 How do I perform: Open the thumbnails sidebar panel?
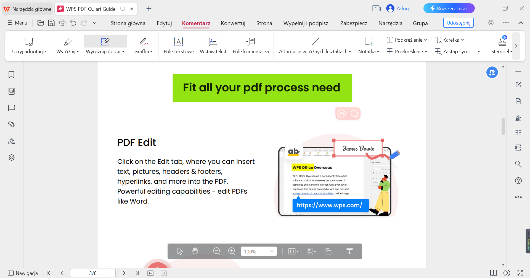(11, 91)
